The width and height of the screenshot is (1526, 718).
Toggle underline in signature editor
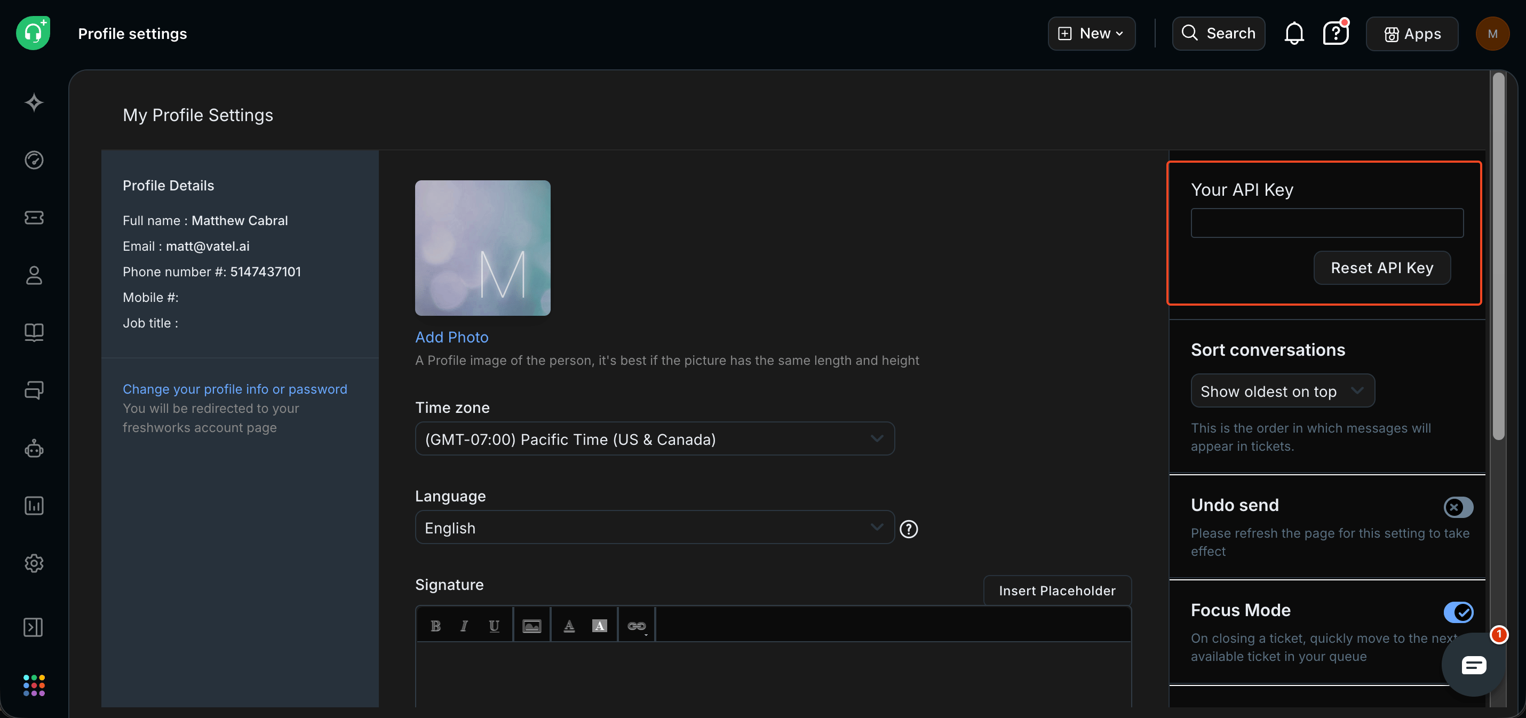[494, 626]
